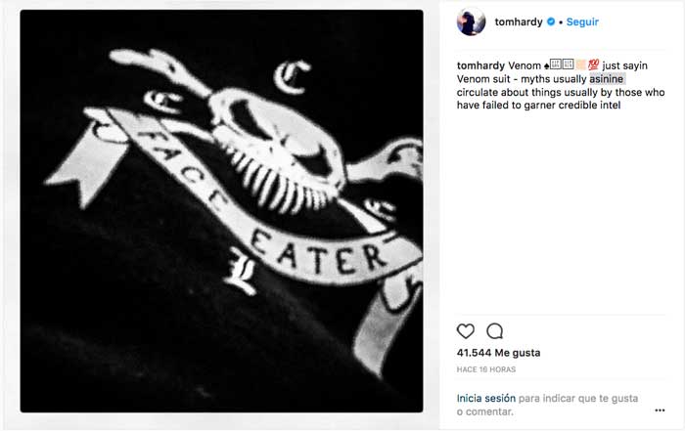The width and height of the screenshot is (685, 431).
Task: Click the first boxed placeholder emoji in caption
Action: pyautogui.click(x=555, y=65)
